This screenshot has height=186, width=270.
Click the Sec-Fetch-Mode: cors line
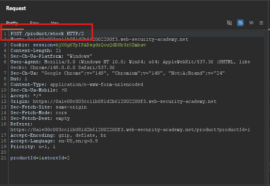39,113
